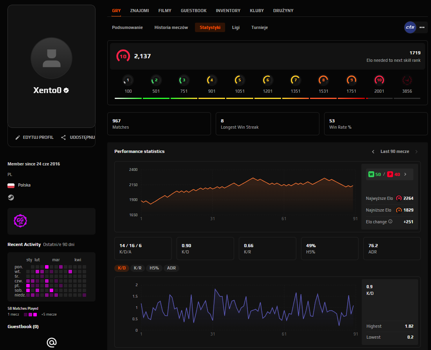
Task: Go to next match range arrow
Action: pos(417,151)
